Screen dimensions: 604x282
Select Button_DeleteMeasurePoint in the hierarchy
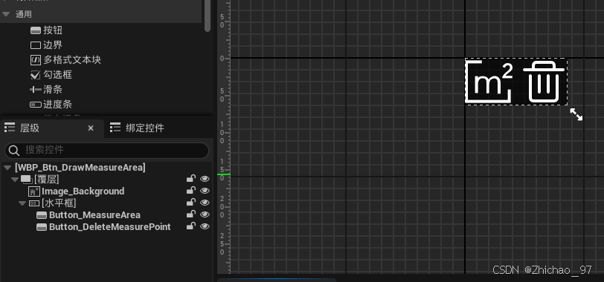pyautogui.click(x=110, y=227)
